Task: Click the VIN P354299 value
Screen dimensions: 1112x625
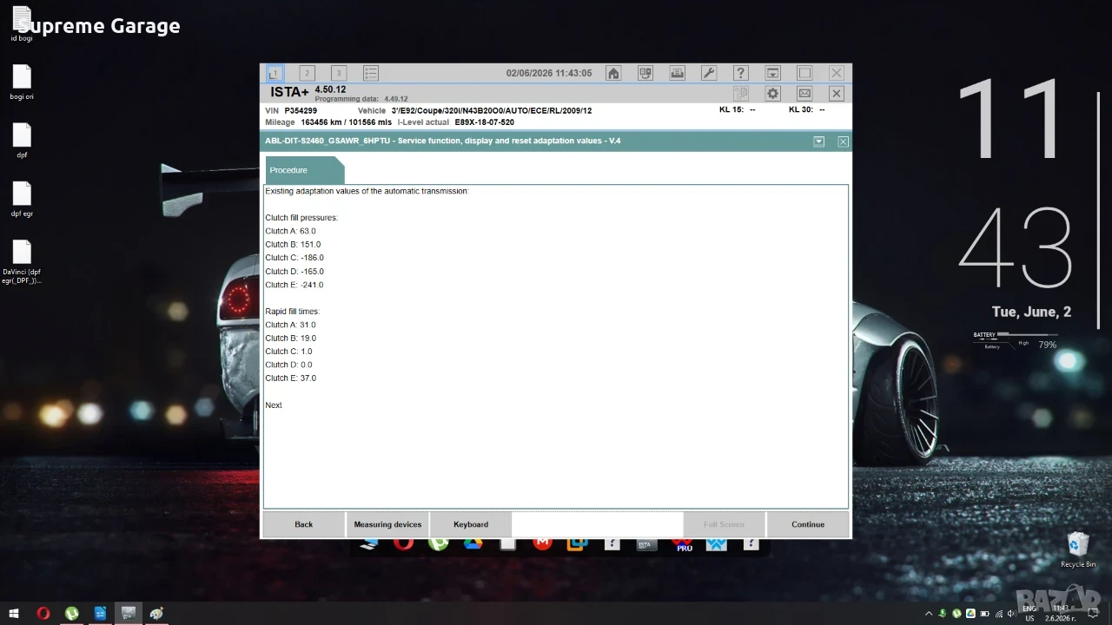Action: [x=301, y=111]
